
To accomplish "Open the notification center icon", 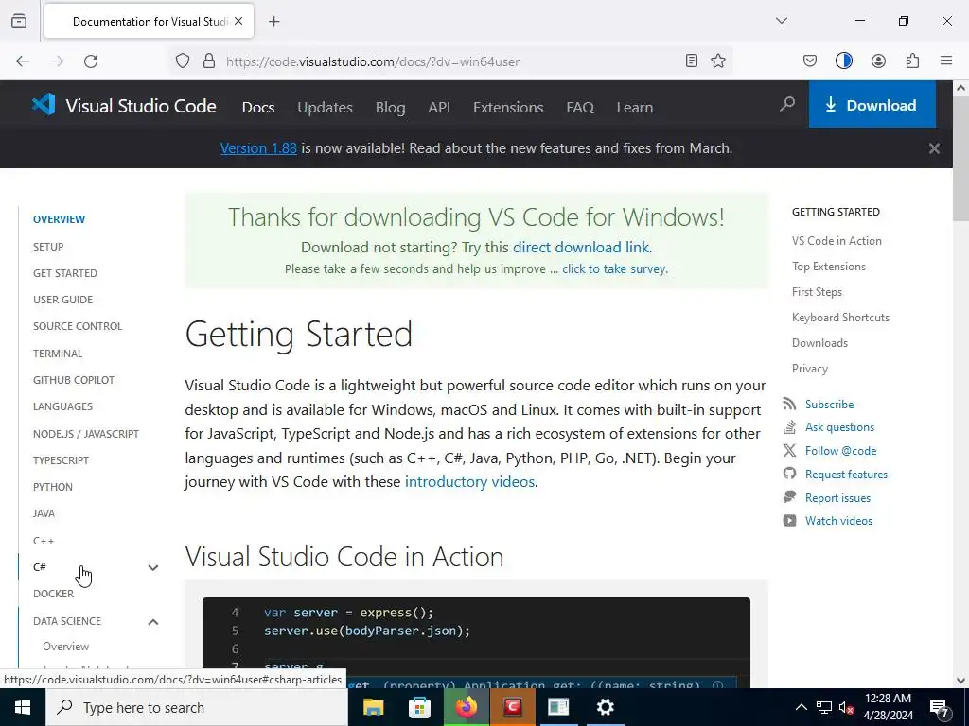I will (940, 708).
